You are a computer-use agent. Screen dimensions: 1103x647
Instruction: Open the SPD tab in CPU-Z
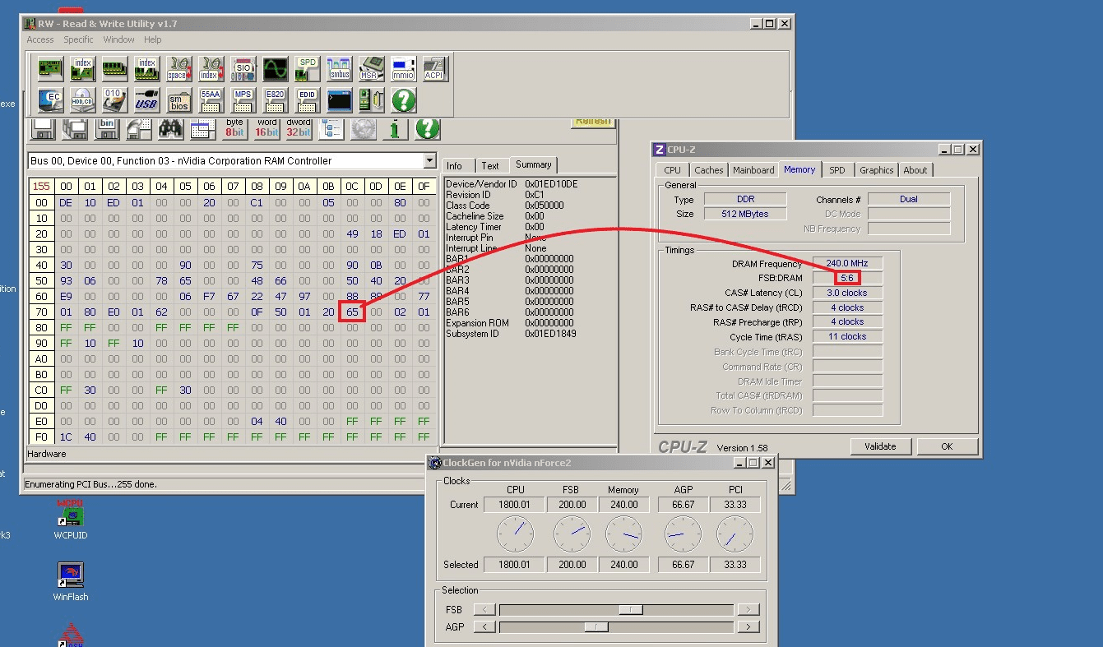coord(837,170)
